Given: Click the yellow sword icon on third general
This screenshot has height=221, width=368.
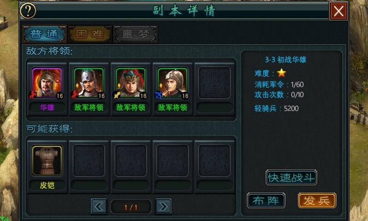Looking at the screenshot, I should click(117, 95).
